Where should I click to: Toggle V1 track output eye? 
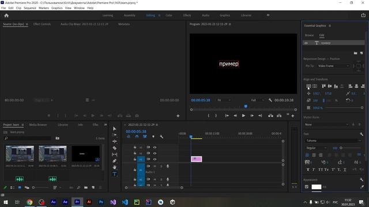coord(155,159)
